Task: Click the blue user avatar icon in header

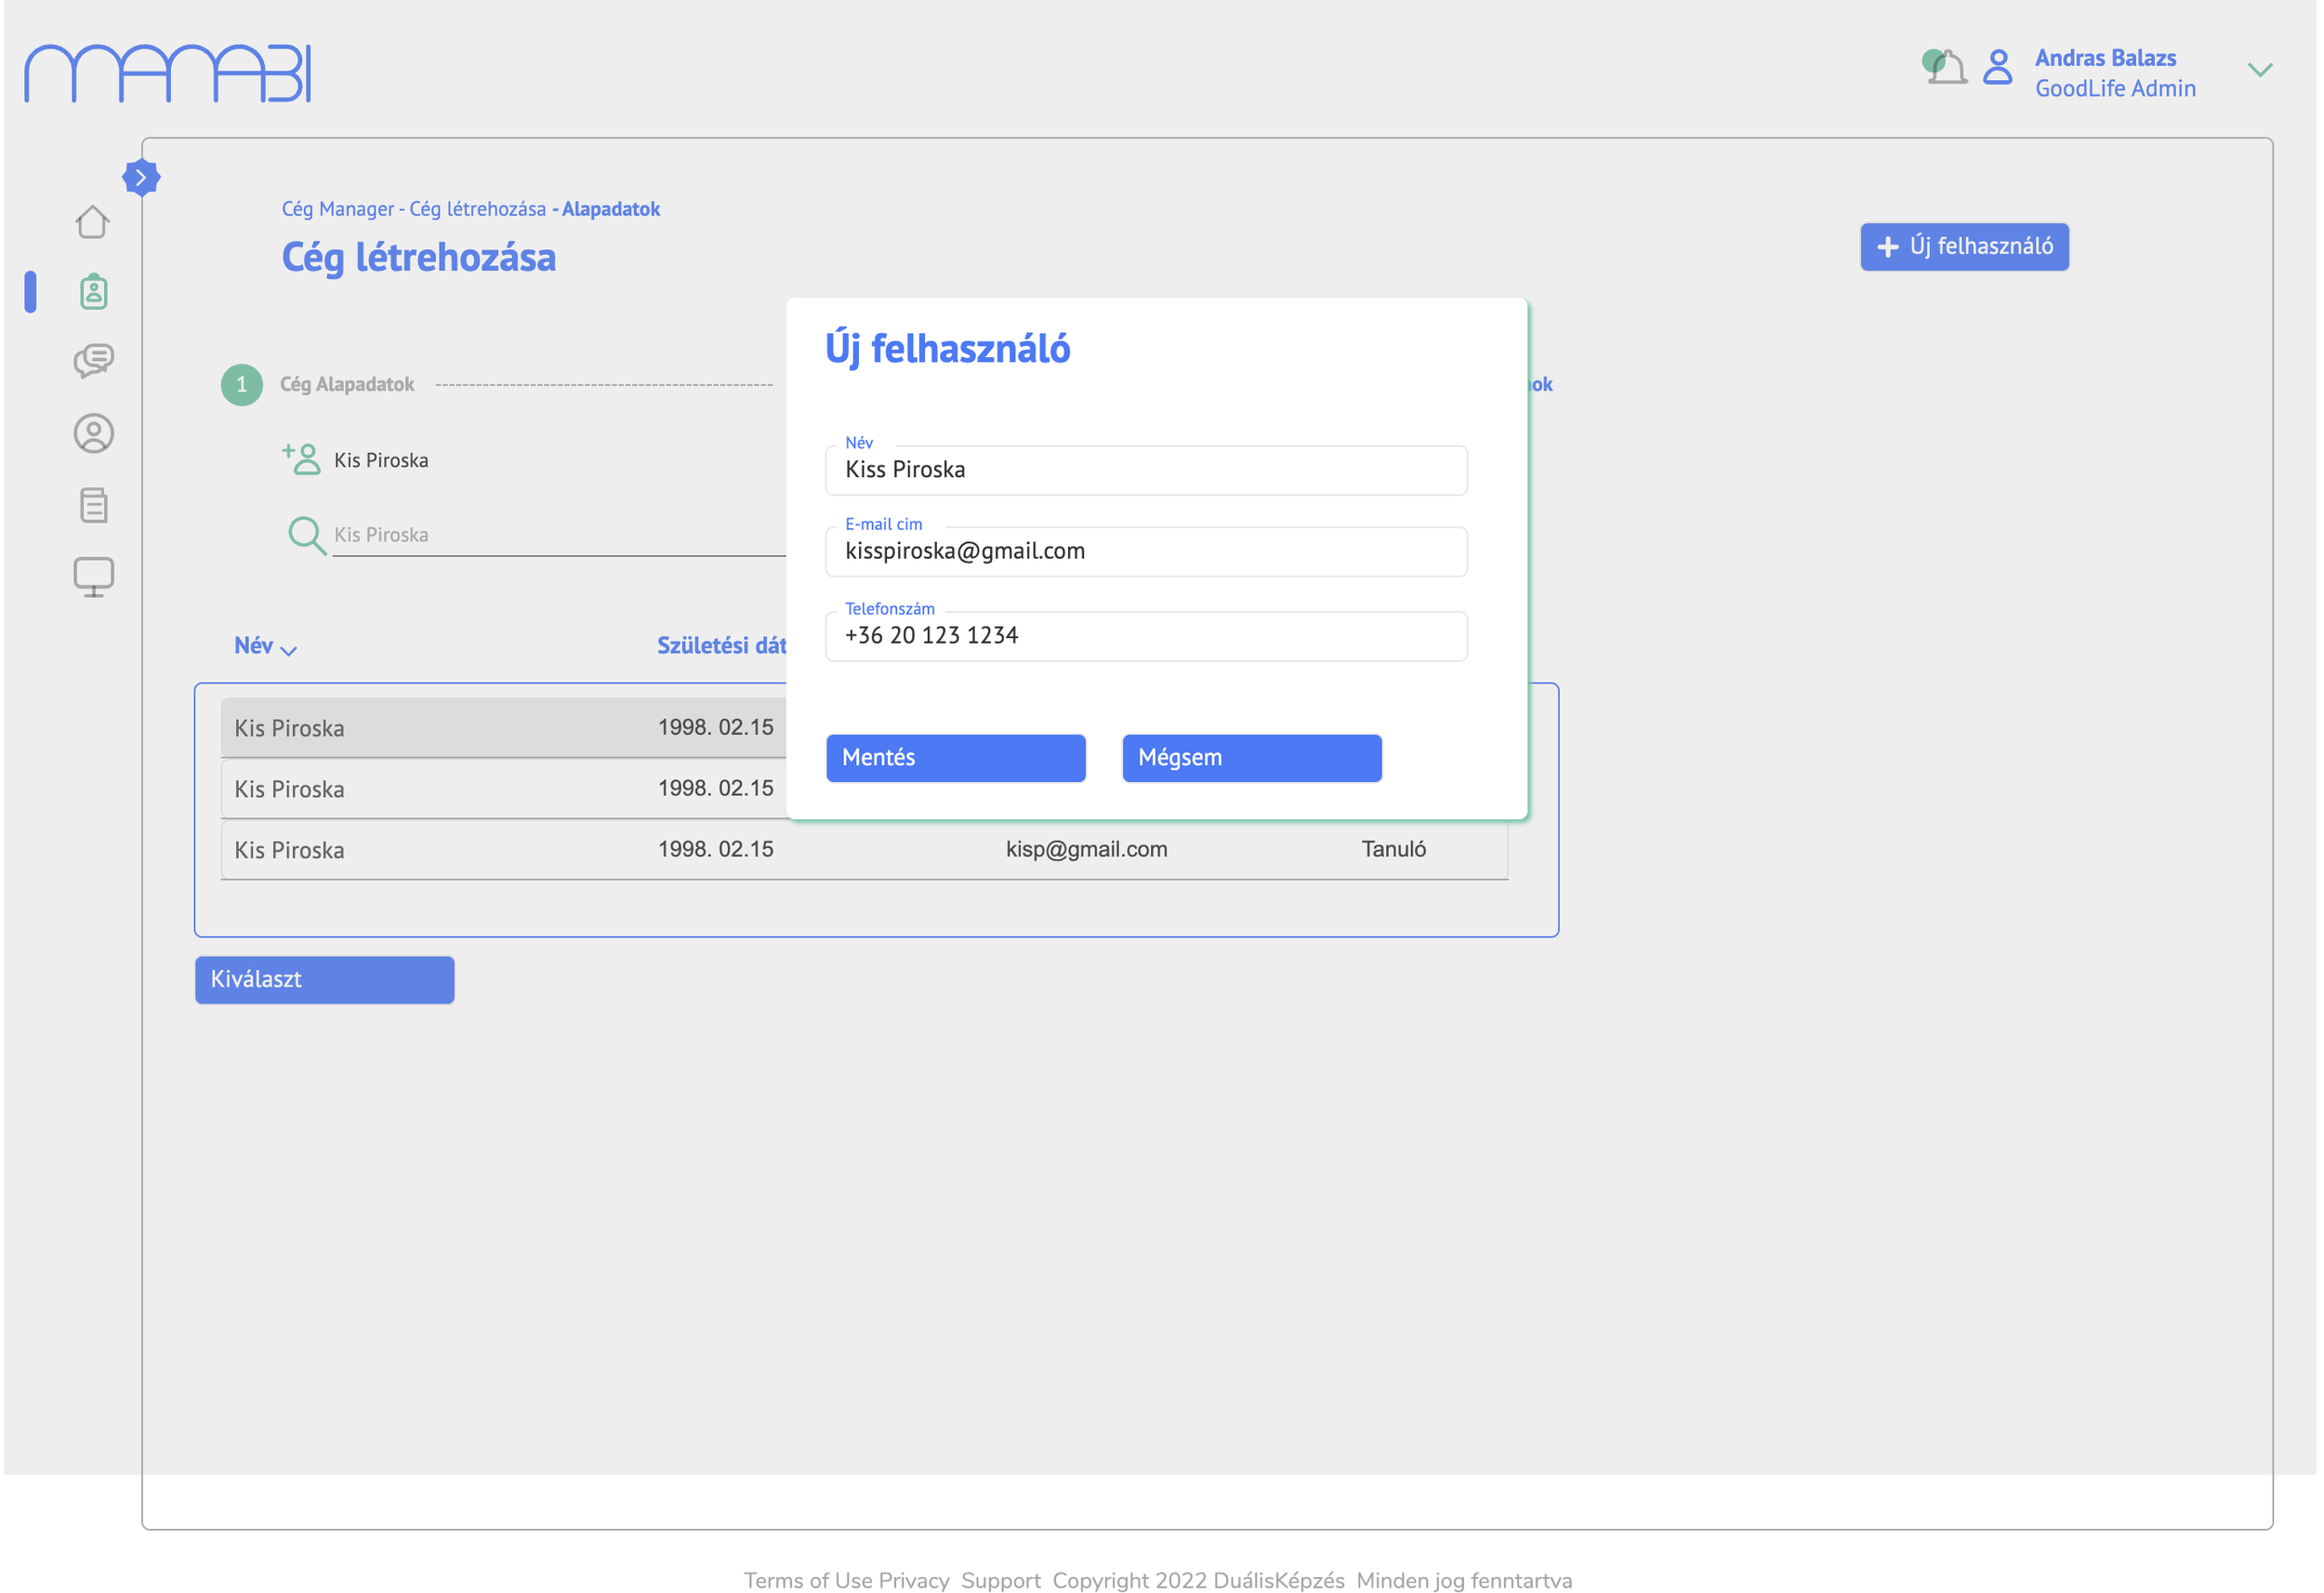Action: [x=1997, y=70]
